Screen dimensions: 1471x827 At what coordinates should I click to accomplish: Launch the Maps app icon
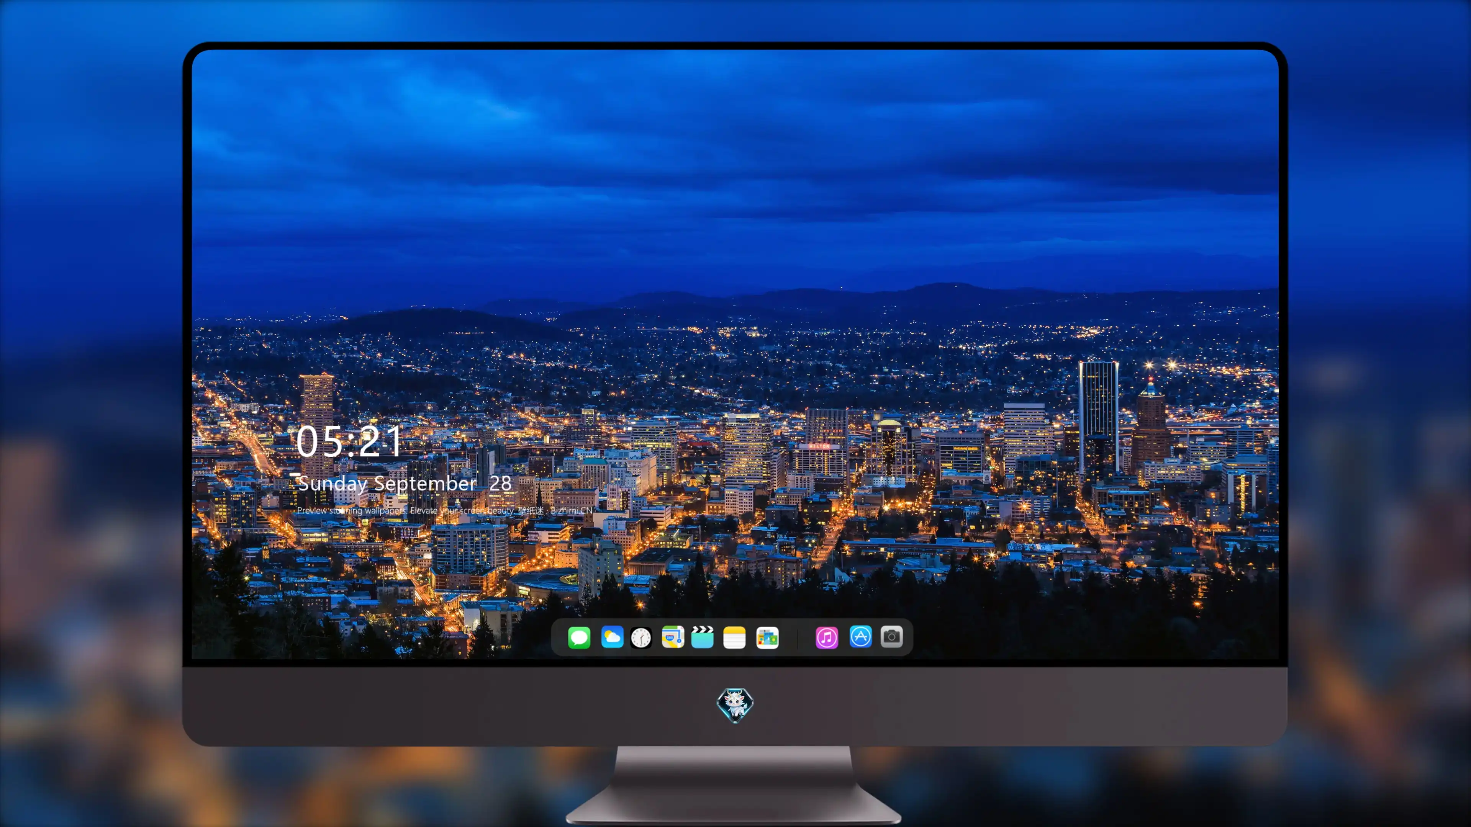click(x=673, y=637)
